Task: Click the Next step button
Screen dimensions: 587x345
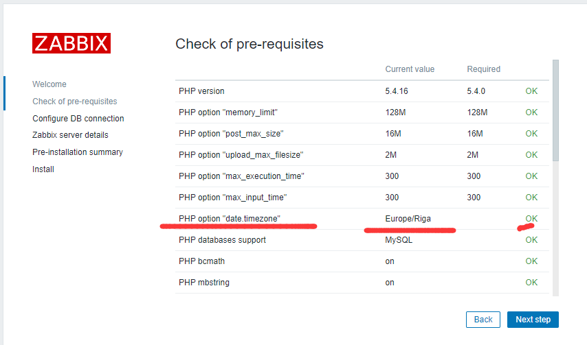Action: pos(533,320)
